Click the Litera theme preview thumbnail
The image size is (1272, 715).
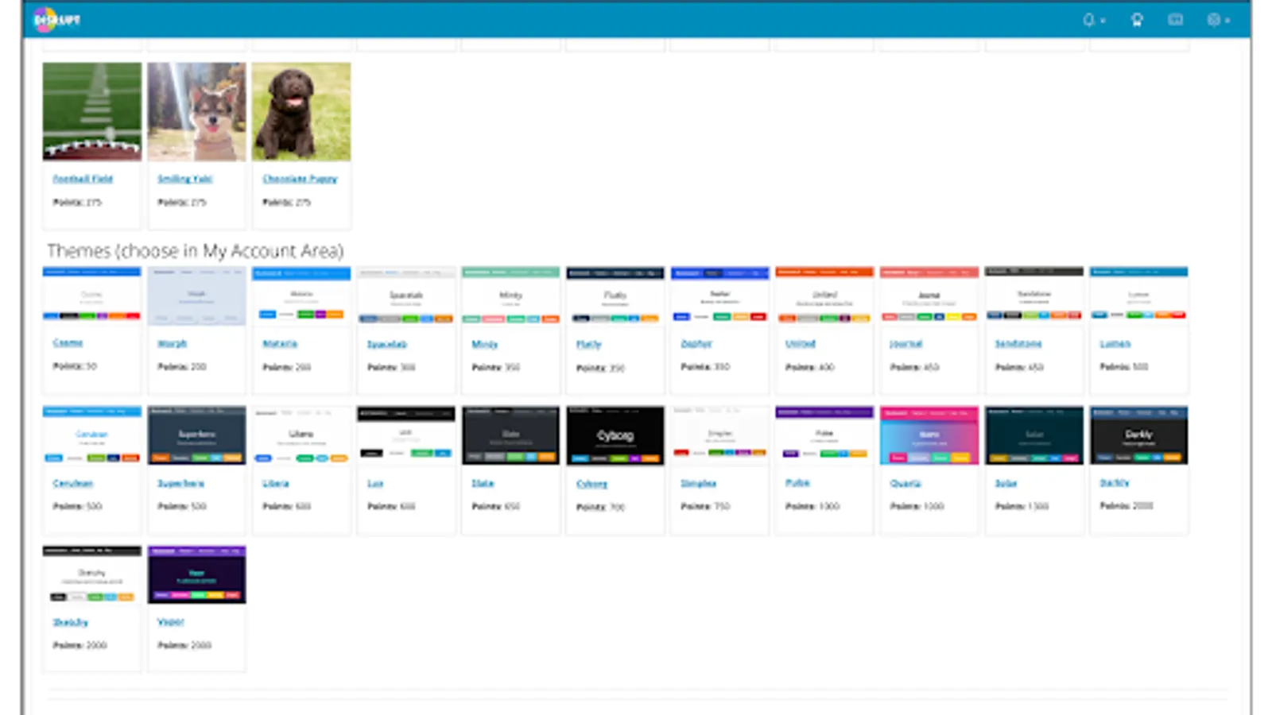pyautogui.click(x=301, y=435)
